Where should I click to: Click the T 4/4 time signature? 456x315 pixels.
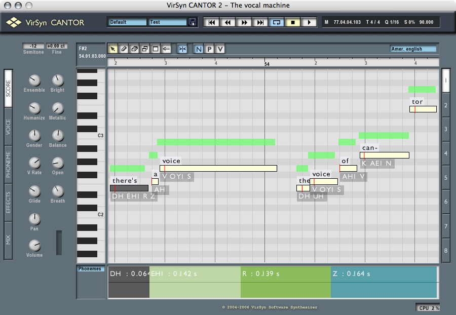click(373, 22)
